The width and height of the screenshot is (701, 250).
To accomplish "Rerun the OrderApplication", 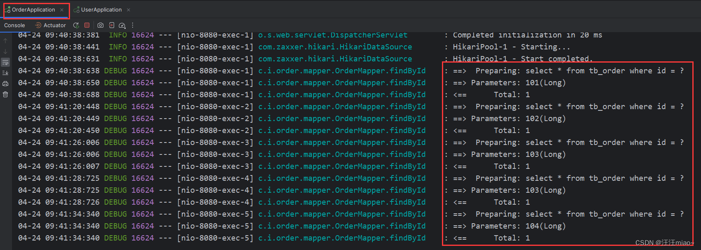I will [76, 25].
